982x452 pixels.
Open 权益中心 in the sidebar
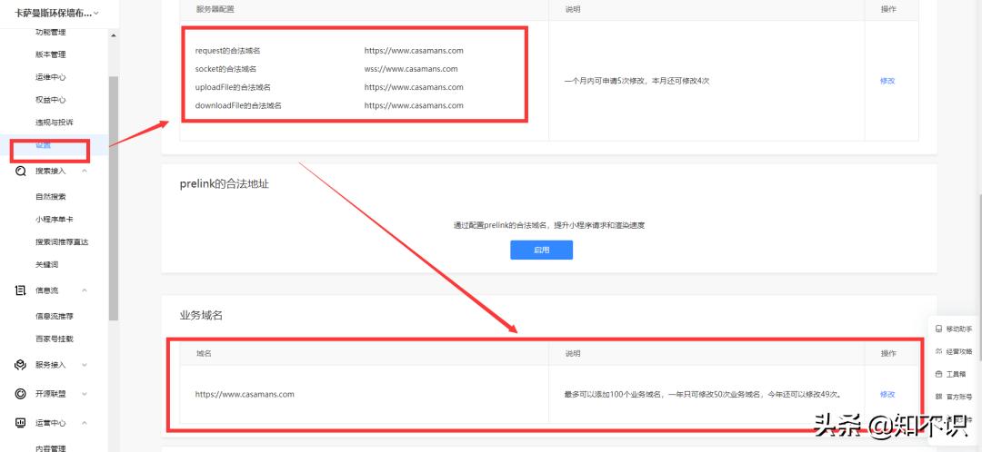pyautogui.click(x=51, y=100)
